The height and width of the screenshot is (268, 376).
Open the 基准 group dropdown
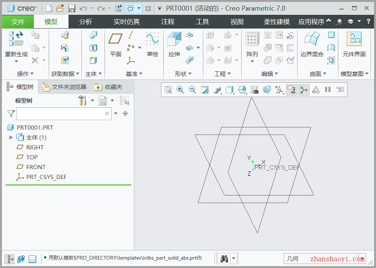coord(134,74)
